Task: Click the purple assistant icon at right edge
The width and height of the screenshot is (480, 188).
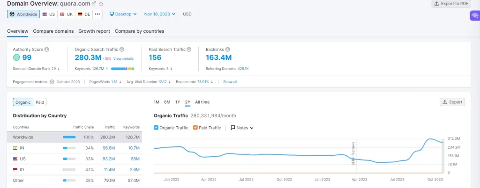Action: pos(475,16)
